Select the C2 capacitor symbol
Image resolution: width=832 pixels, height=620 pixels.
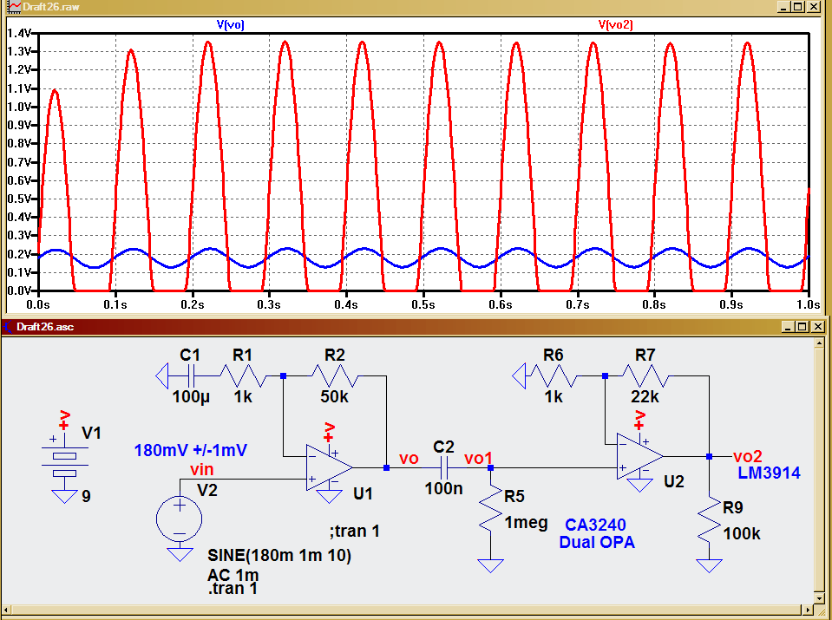[445, 467]
